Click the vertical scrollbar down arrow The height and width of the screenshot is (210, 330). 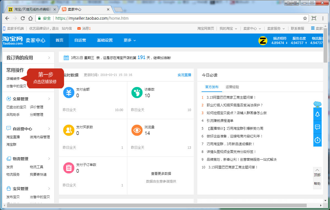pyautogui.click(x=325, y=201)
